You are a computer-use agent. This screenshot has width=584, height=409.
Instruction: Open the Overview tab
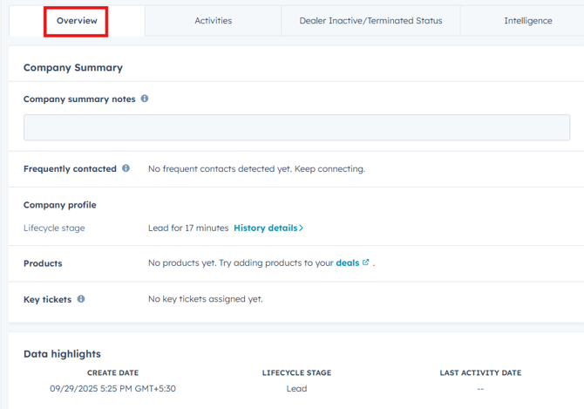tap(77, 20)
